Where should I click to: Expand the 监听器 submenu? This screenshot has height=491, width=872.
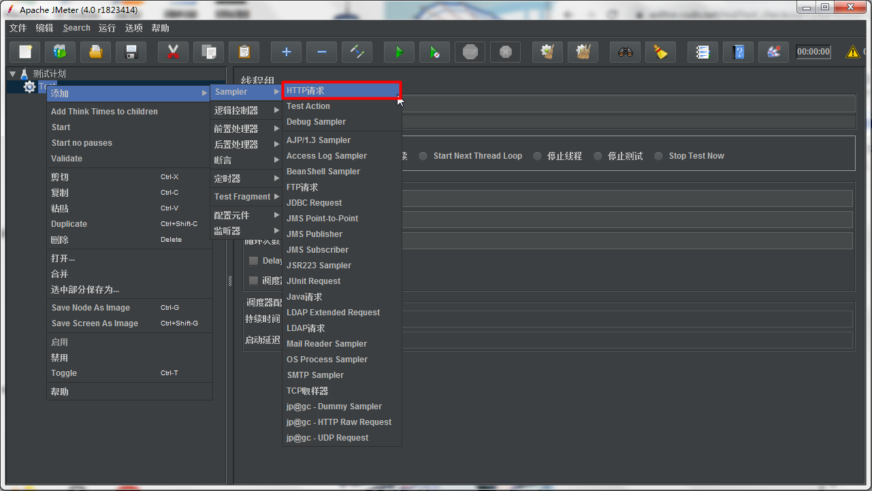coord(246,231)
